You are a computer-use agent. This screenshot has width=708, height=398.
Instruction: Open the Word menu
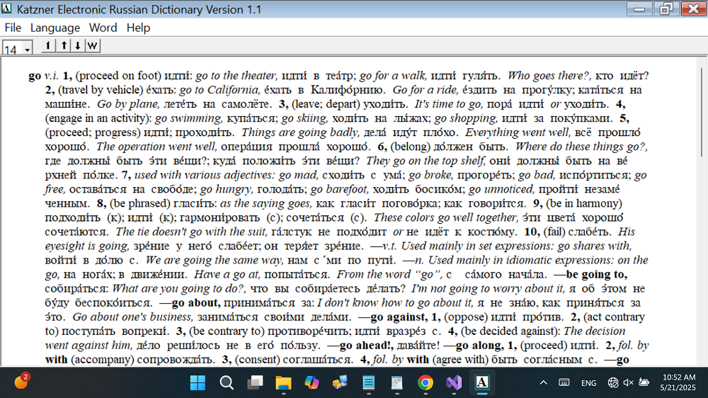pyautogui.click(x=103, y=28)
